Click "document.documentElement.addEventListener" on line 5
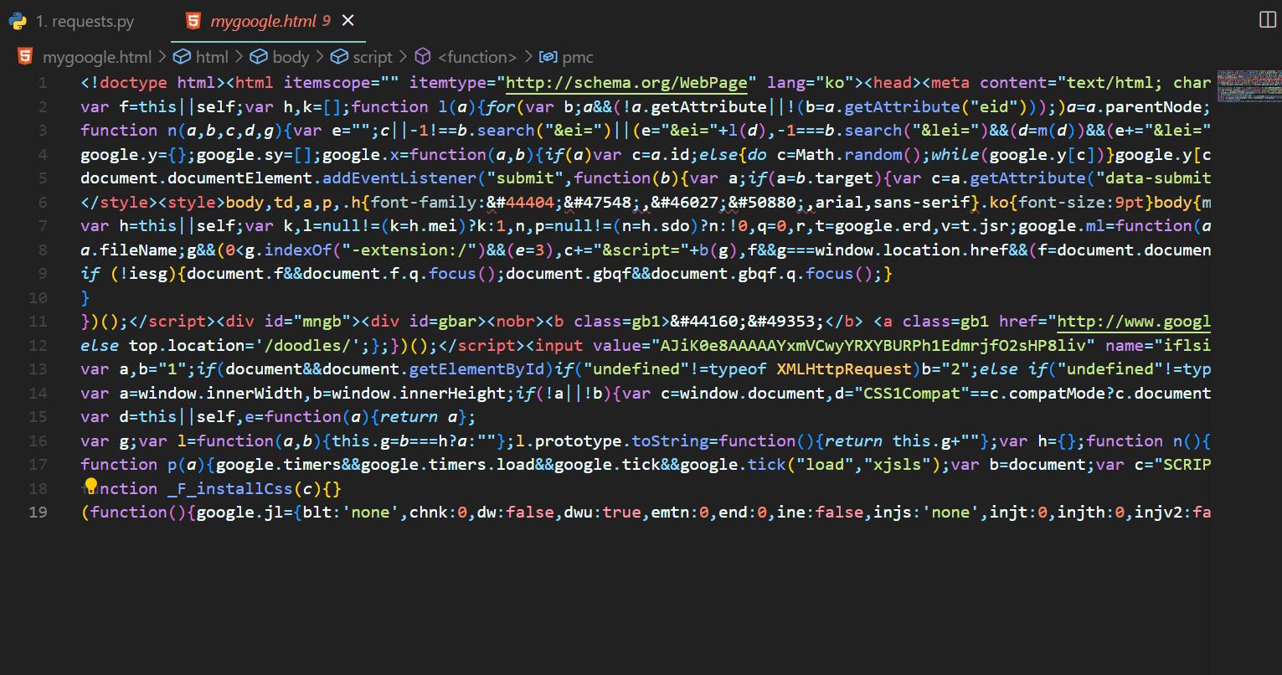This screenshot has width=1282, height=675. click(x=279, y=178)
